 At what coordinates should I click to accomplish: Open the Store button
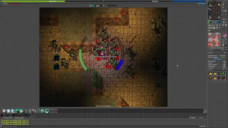[x=214, y=22]
